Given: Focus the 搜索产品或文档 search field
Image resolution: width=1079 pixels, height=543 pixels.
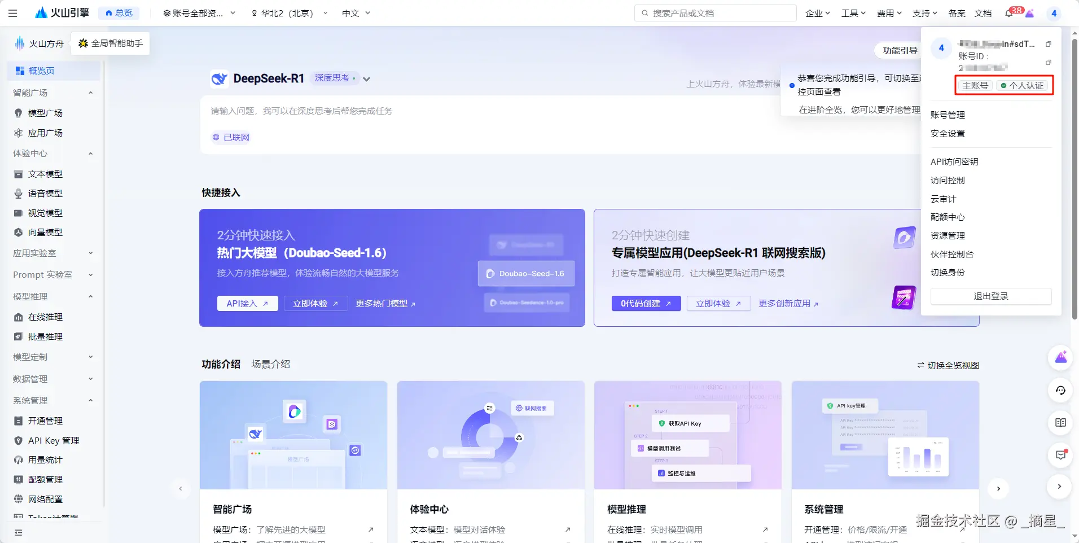Looking at the screenshot, I should point(716,13).
